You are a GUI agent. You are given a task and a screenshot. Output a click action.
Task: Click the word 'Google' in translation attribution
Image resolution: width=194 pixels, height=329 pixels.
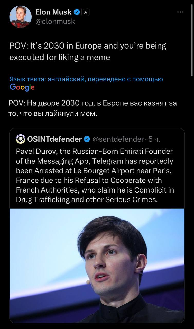click(22, 87)
